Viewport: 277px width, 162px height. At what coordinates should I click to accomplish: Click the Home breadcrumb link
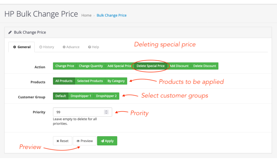(x=86, y=16)
